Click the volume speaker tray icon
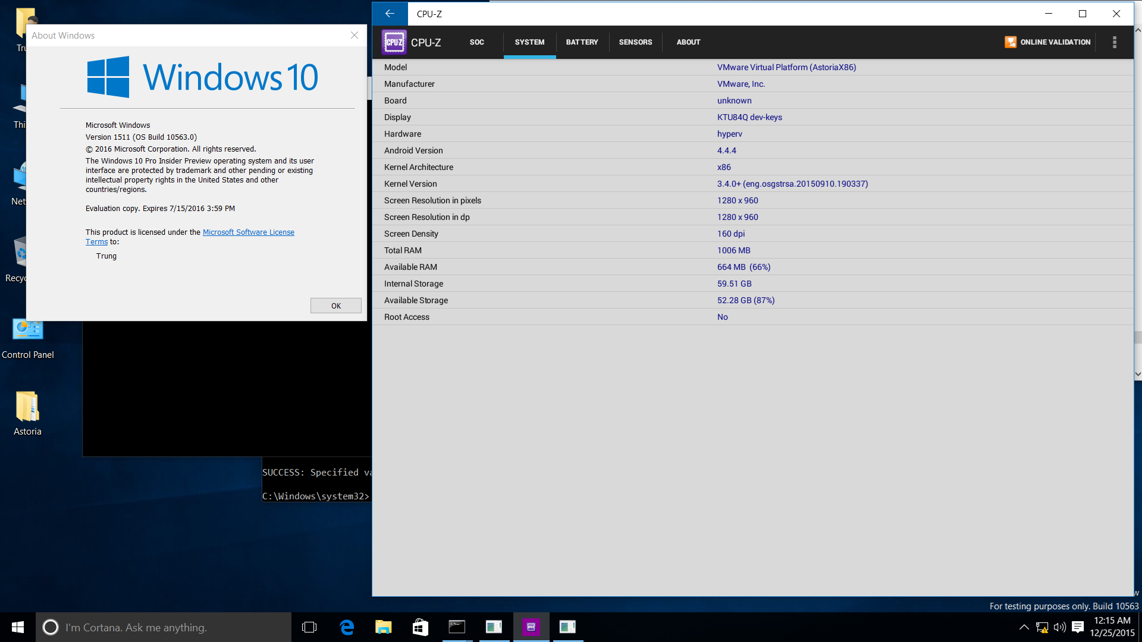 click(x=1059, y=627)
